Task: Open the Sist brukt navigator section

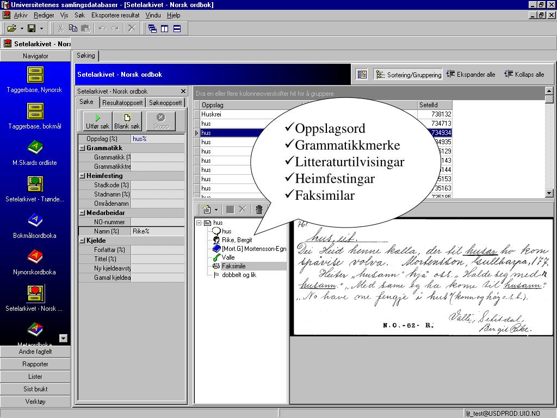Action: (35, 389)
